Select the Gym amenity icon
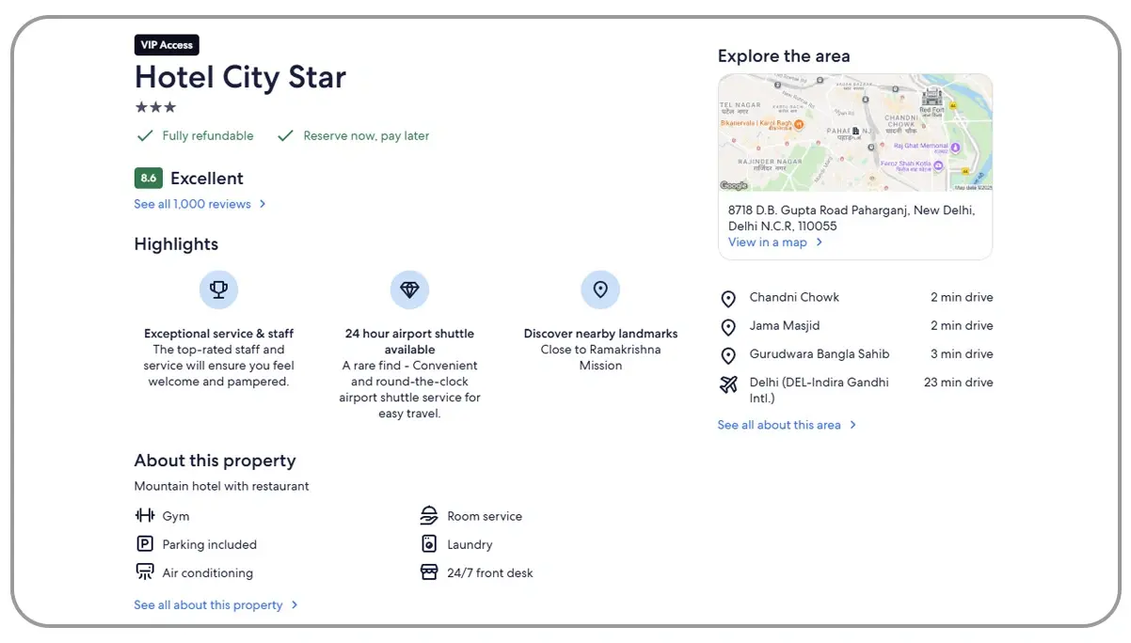This screenshot has width=1131, height=643. 145,516
